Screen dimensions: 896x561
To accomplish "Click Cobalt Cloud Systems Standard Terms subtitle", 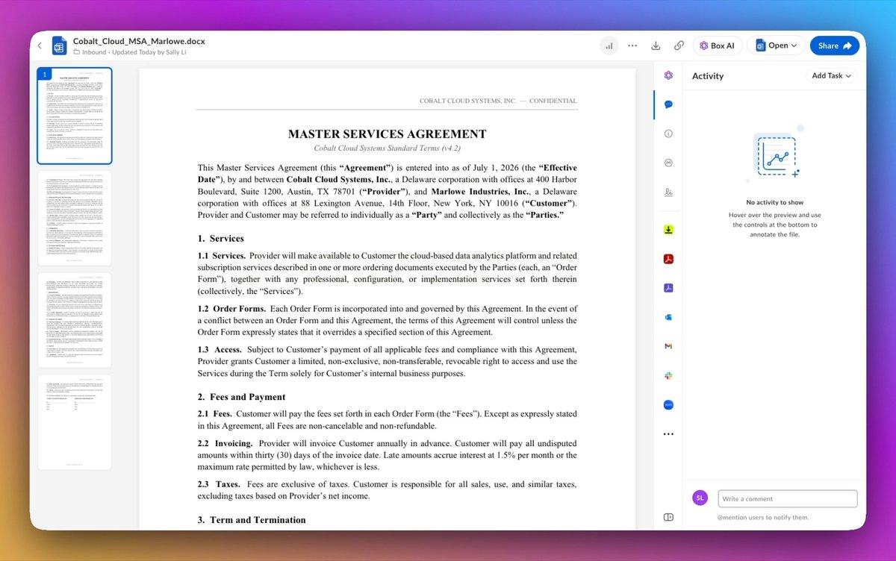I will [x=387, y=148].
